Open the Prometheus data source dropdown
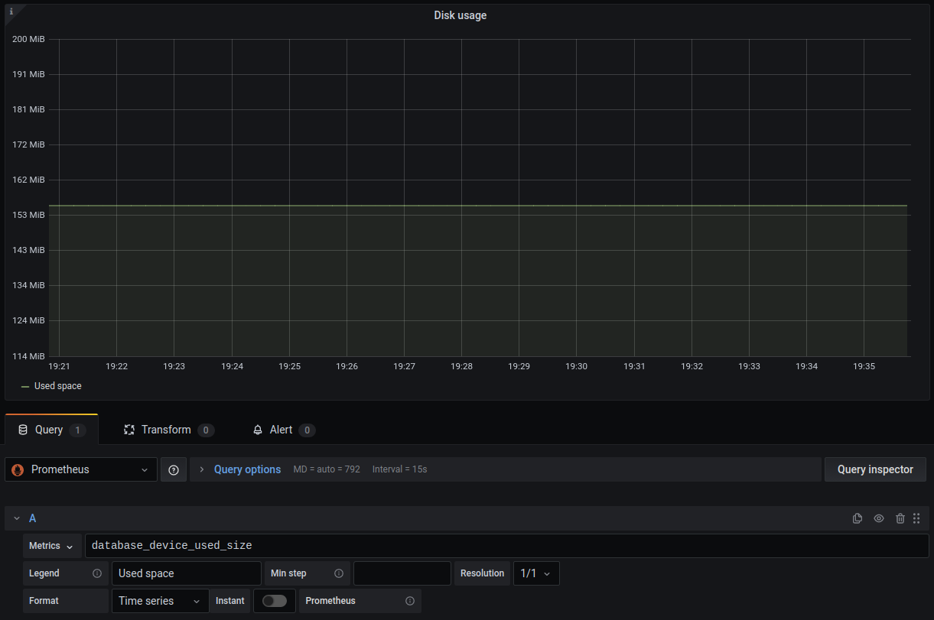 coord(81,469)
